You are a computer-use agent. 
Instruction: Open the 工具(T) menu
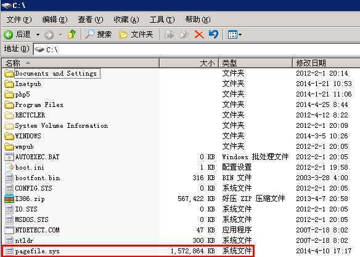click(x=162, y=20)
